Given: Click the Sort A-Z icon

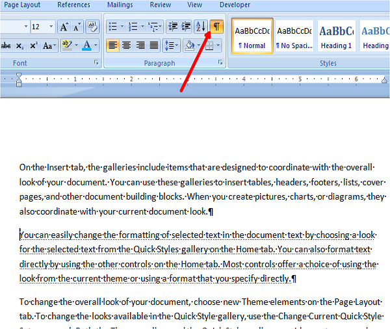Looking at the screenshot, I should [x=201, y=27].
